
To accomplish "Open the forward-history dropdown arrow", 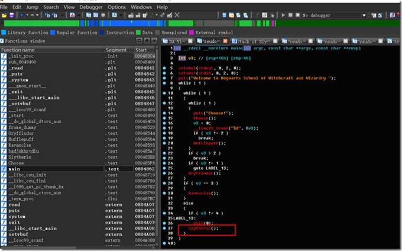I will (x=37, y=15).
